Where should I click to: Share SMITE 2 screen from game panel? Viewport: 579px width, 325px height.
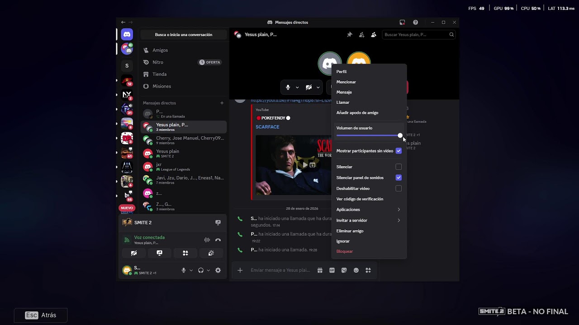point(218,223)
